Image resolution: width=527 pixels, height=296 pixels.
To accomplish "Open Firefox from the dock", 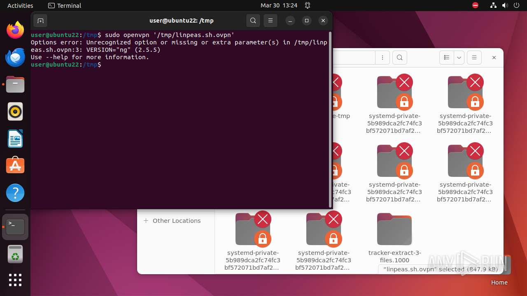I will [x=15, y=30].
